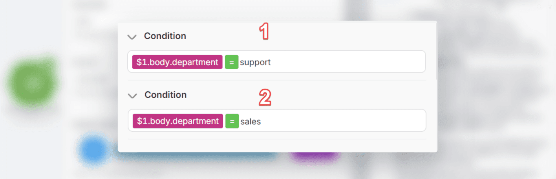Click the red number 2 annotation
This screenshot has height=179, width=556.
coord(265,97)
